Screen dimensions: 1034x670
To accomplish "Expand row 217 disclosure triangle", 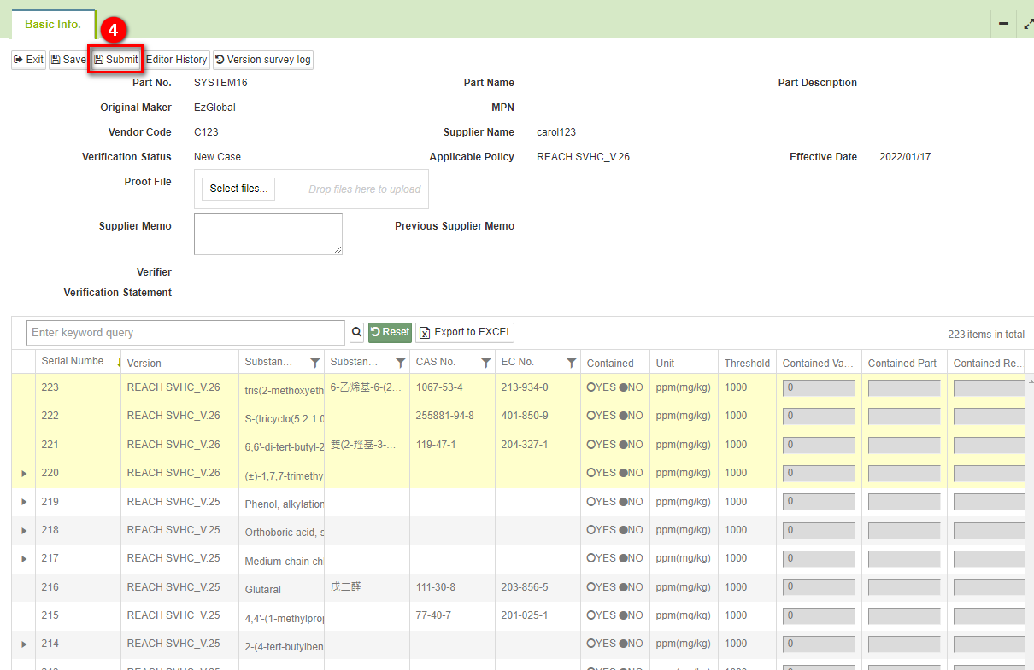I will point(24,558).
